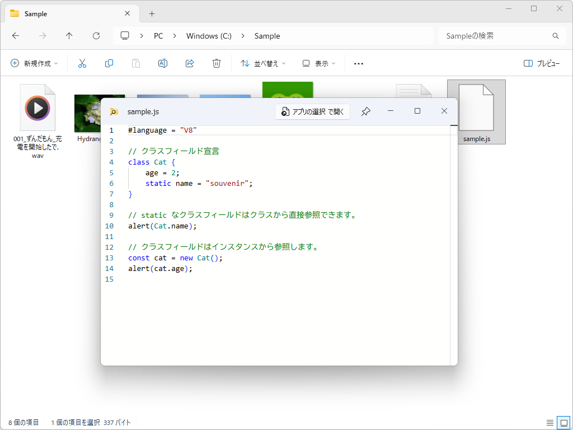
Task: Copy sample.js with the copy icon
Action: coord(109,63)
